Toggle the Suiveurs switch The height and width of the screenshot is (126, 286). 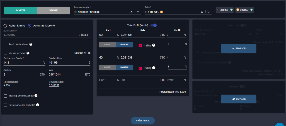[x=243, y=86]
